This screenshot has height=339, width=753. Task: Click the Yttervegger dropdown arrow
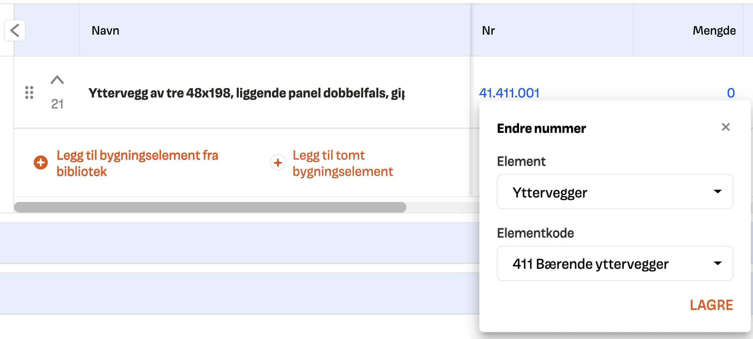point(717,192)
